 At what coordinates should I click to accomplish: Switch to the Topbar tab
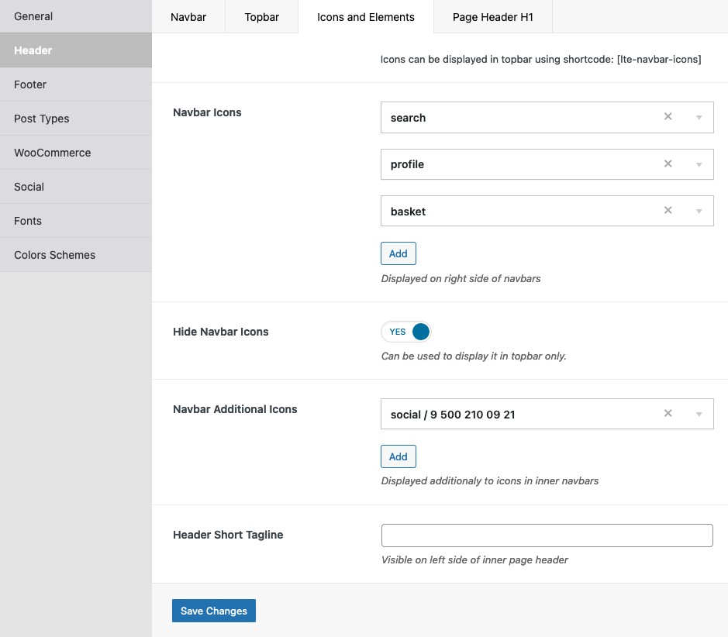point(262,17)
